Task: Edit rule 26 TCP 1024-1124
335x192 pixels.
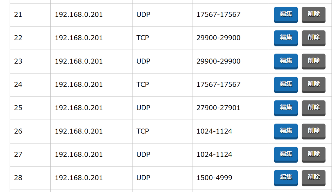Action: [x=286, y=131]
